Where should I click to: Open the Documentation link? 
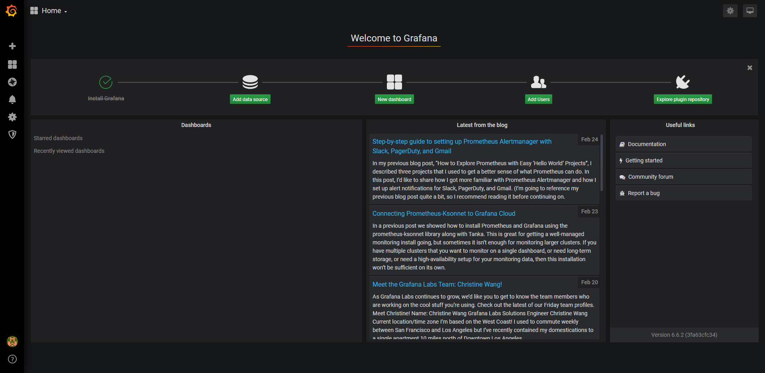tap(684, 144)
